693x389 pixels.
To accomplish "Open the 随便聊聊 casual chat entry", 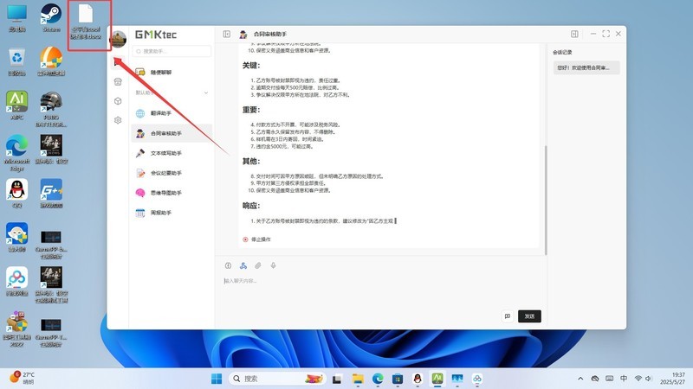I will pos(172,72).
